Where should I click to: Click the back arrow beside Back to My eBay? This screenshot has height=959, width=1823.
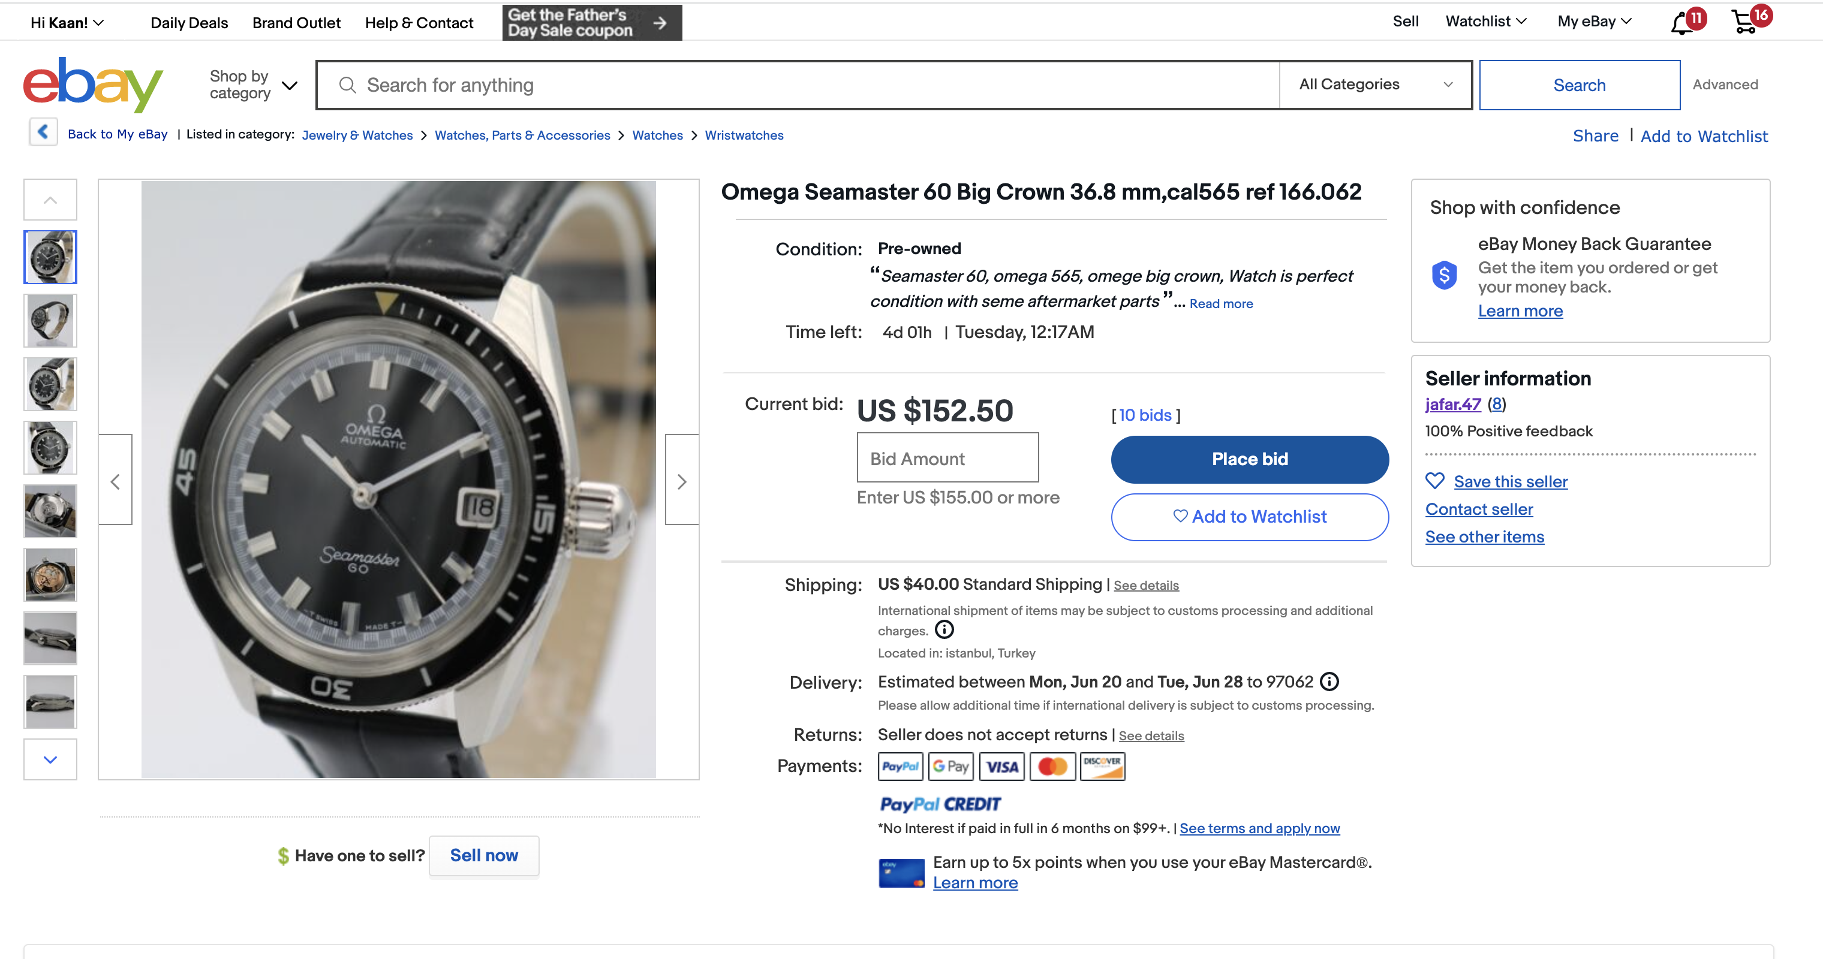coord(43,132)
